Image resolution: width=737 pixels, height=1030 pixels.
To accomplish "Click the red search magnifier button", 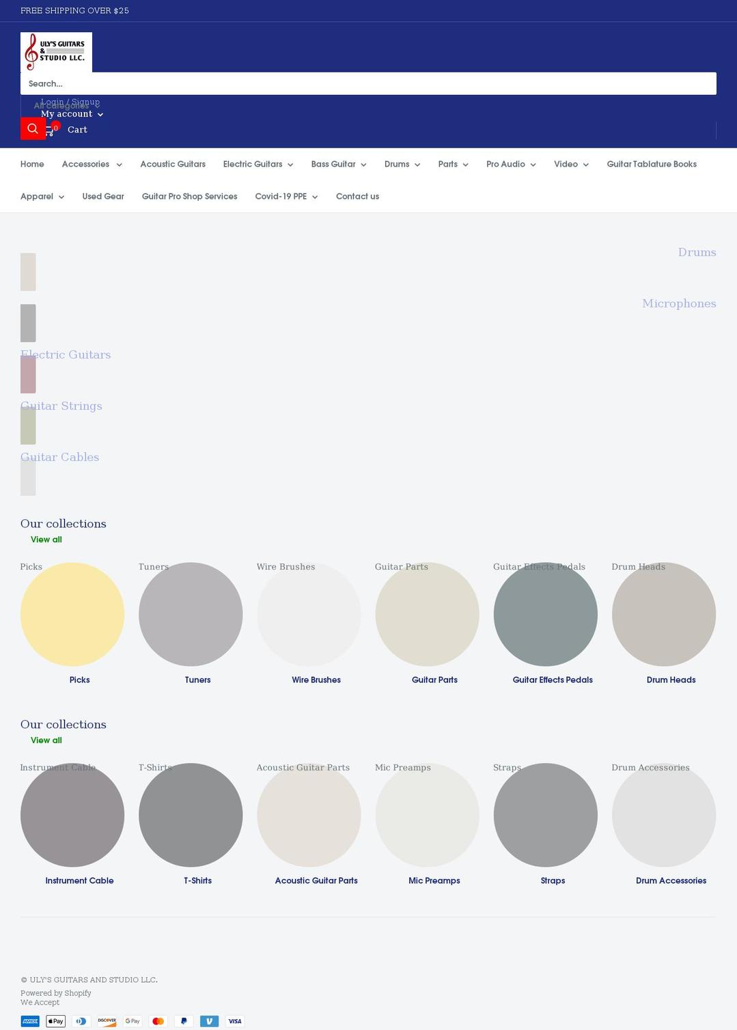I will click(x=33, y=128).
